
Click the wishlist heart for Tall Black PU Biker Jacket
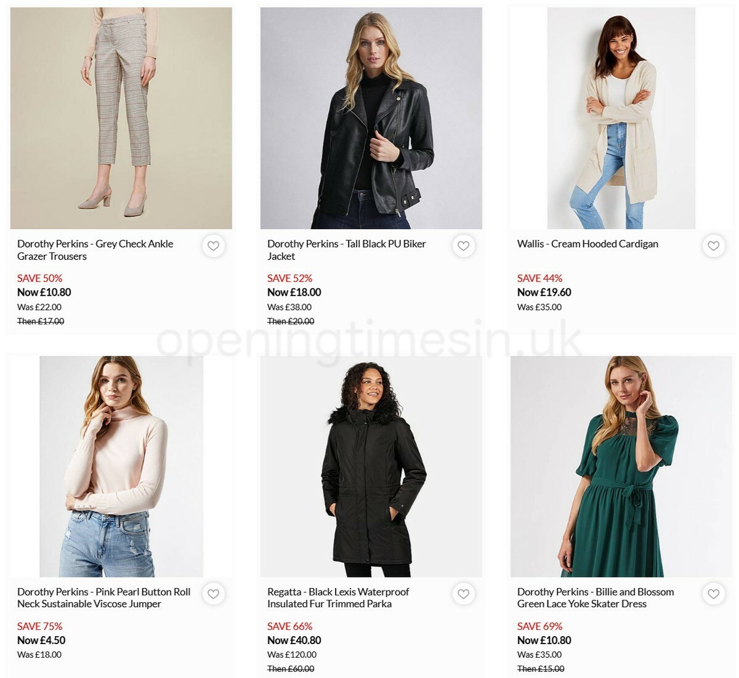click(464, 246)
